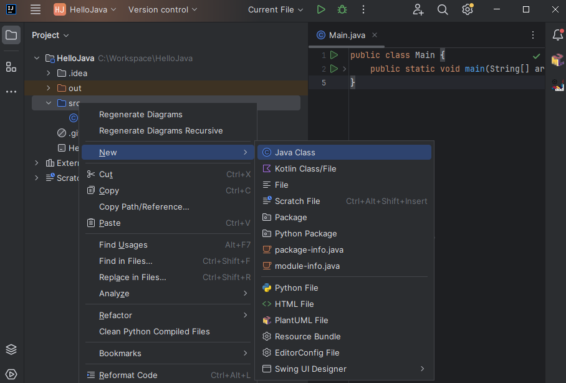The height and width of the screenshot is (383, 566).
Task: Select Cut from the context menu
Action: (x=168, y=175)
